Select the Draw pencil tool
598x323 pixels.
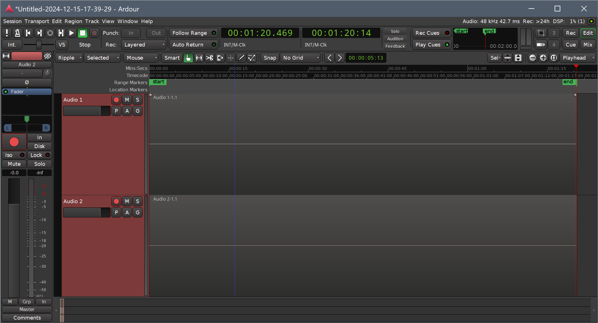pos(241,58)
